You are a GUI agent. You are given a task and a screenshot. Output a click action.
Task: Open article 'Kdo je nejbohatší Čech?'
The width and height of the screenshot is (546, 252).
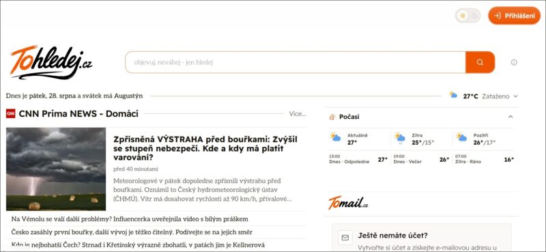point(139,245)
